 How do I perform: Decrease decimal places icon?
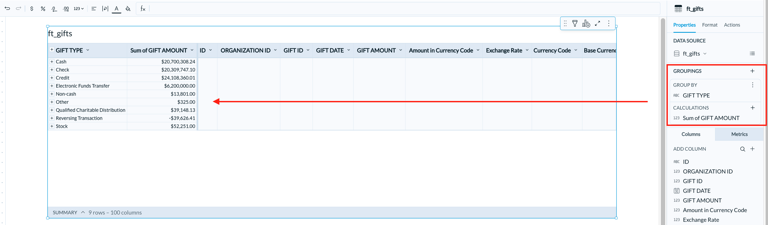(54, 9)
